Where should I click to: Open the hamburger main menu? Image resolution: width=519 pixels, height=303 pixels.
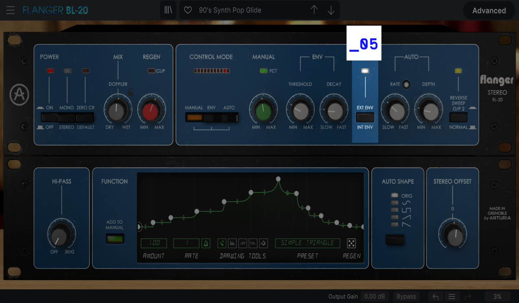coord(10,10)
